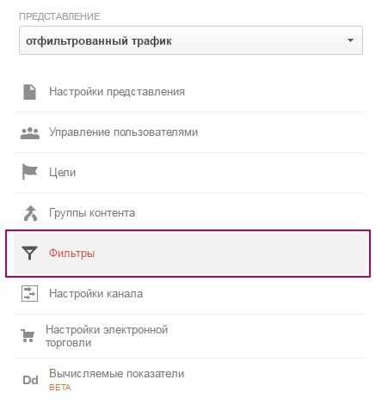Open the отфильтрованный трафик view dropdown

click(x=191, y=40)
